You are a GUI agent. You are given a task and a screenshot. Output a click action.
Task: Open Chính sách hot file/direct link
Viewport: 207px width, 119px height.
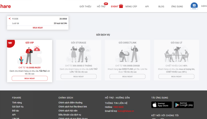73,107
